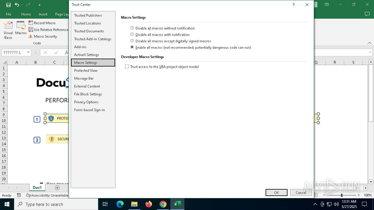
Task: Open Trusted Add-in Catalogs category
Action: (x=93, y=39)
